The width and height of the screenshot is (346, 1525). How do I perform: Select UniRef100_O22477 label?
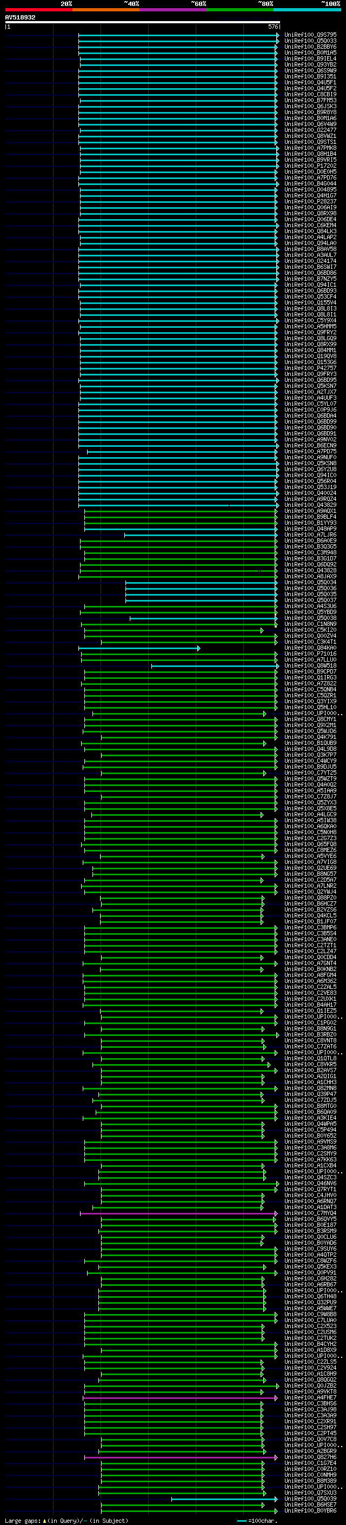point(310,130)
